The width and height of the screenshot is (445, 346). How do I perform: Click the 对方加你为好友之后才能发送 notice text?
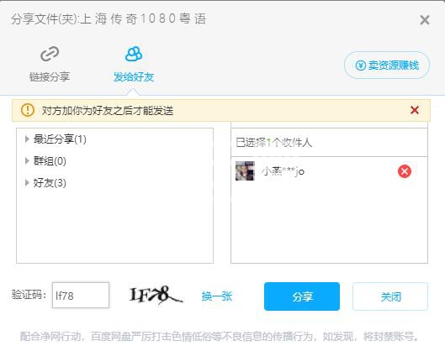[x=108, y=111]
